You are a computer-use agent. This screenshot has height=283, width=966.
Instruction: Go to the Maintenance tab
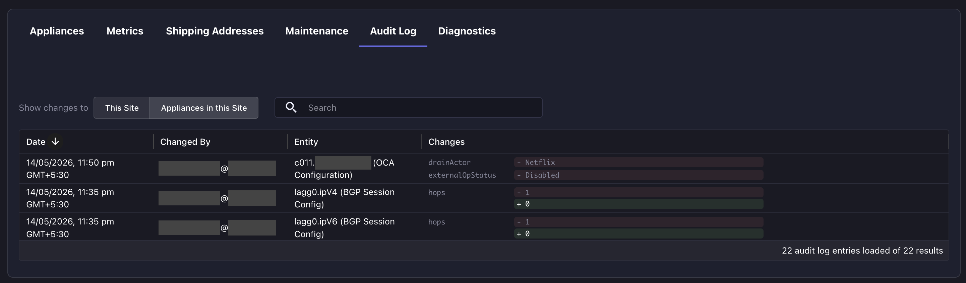point(317,31)
